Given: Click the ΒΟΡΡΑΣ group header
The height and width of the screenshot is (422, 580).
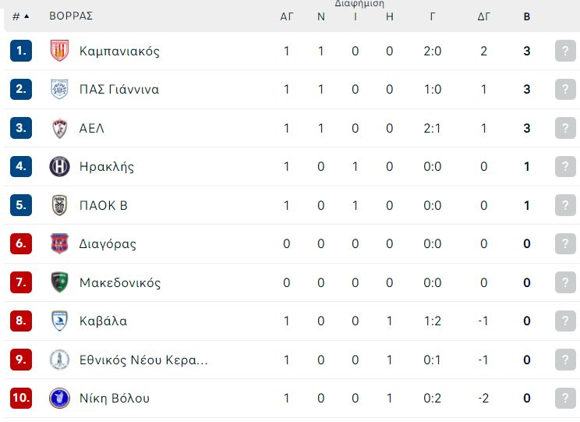Looking at the screenshot, I should tap(71, 16).
